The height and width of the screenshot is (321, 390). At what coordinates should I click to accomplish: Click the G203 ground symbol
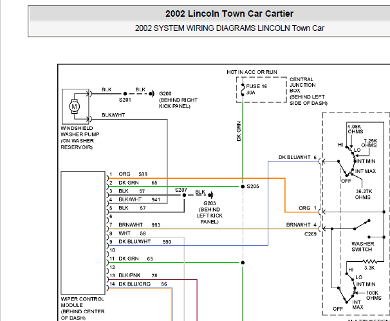tap(211, 195)
